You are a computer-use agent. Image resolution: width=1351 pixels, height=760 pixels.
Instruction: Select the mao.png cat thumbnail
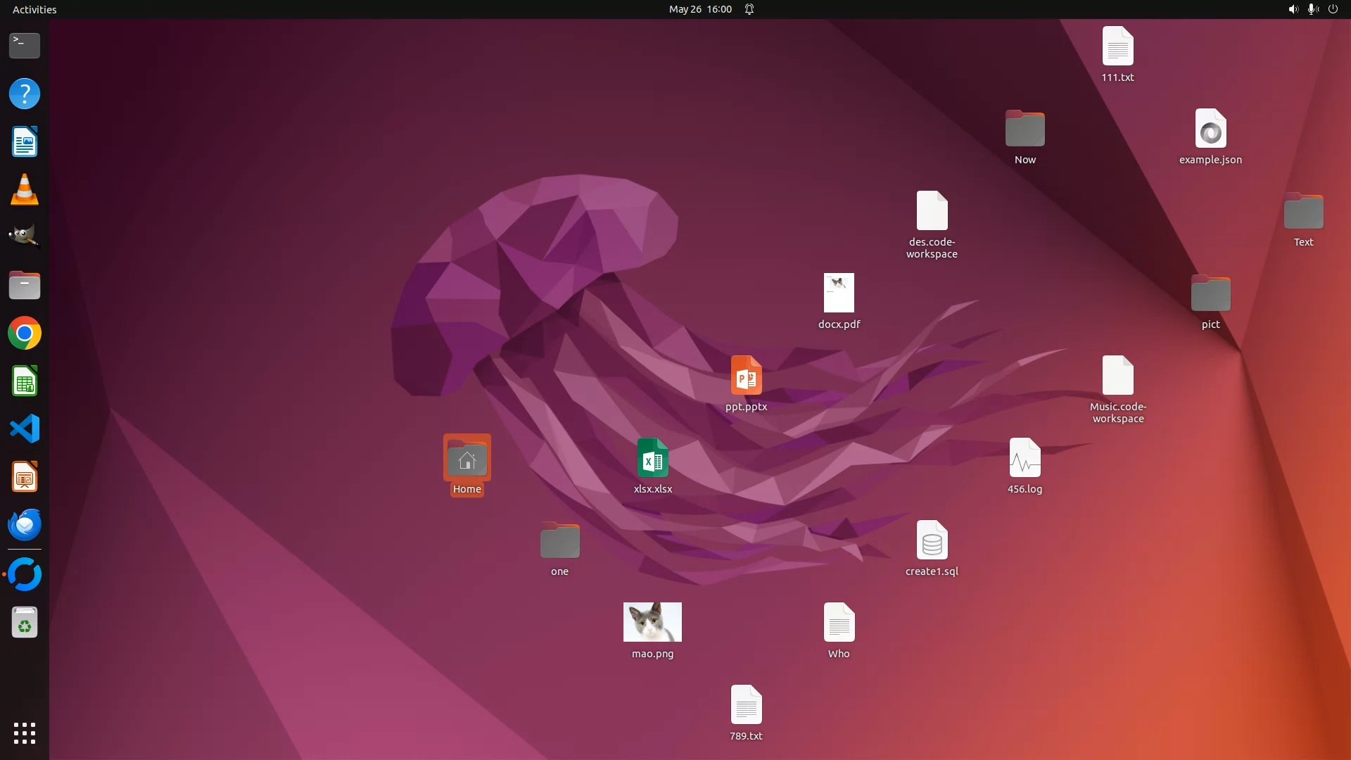pyautogui.click(x=652, y=622)
